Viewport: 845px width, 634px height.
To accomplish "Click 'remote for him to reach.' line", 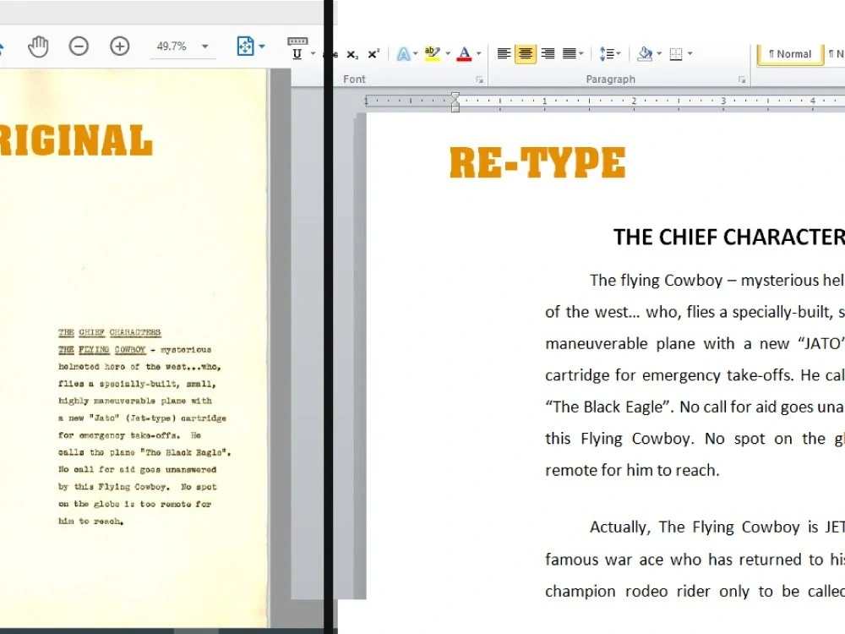I will (632, 470).
